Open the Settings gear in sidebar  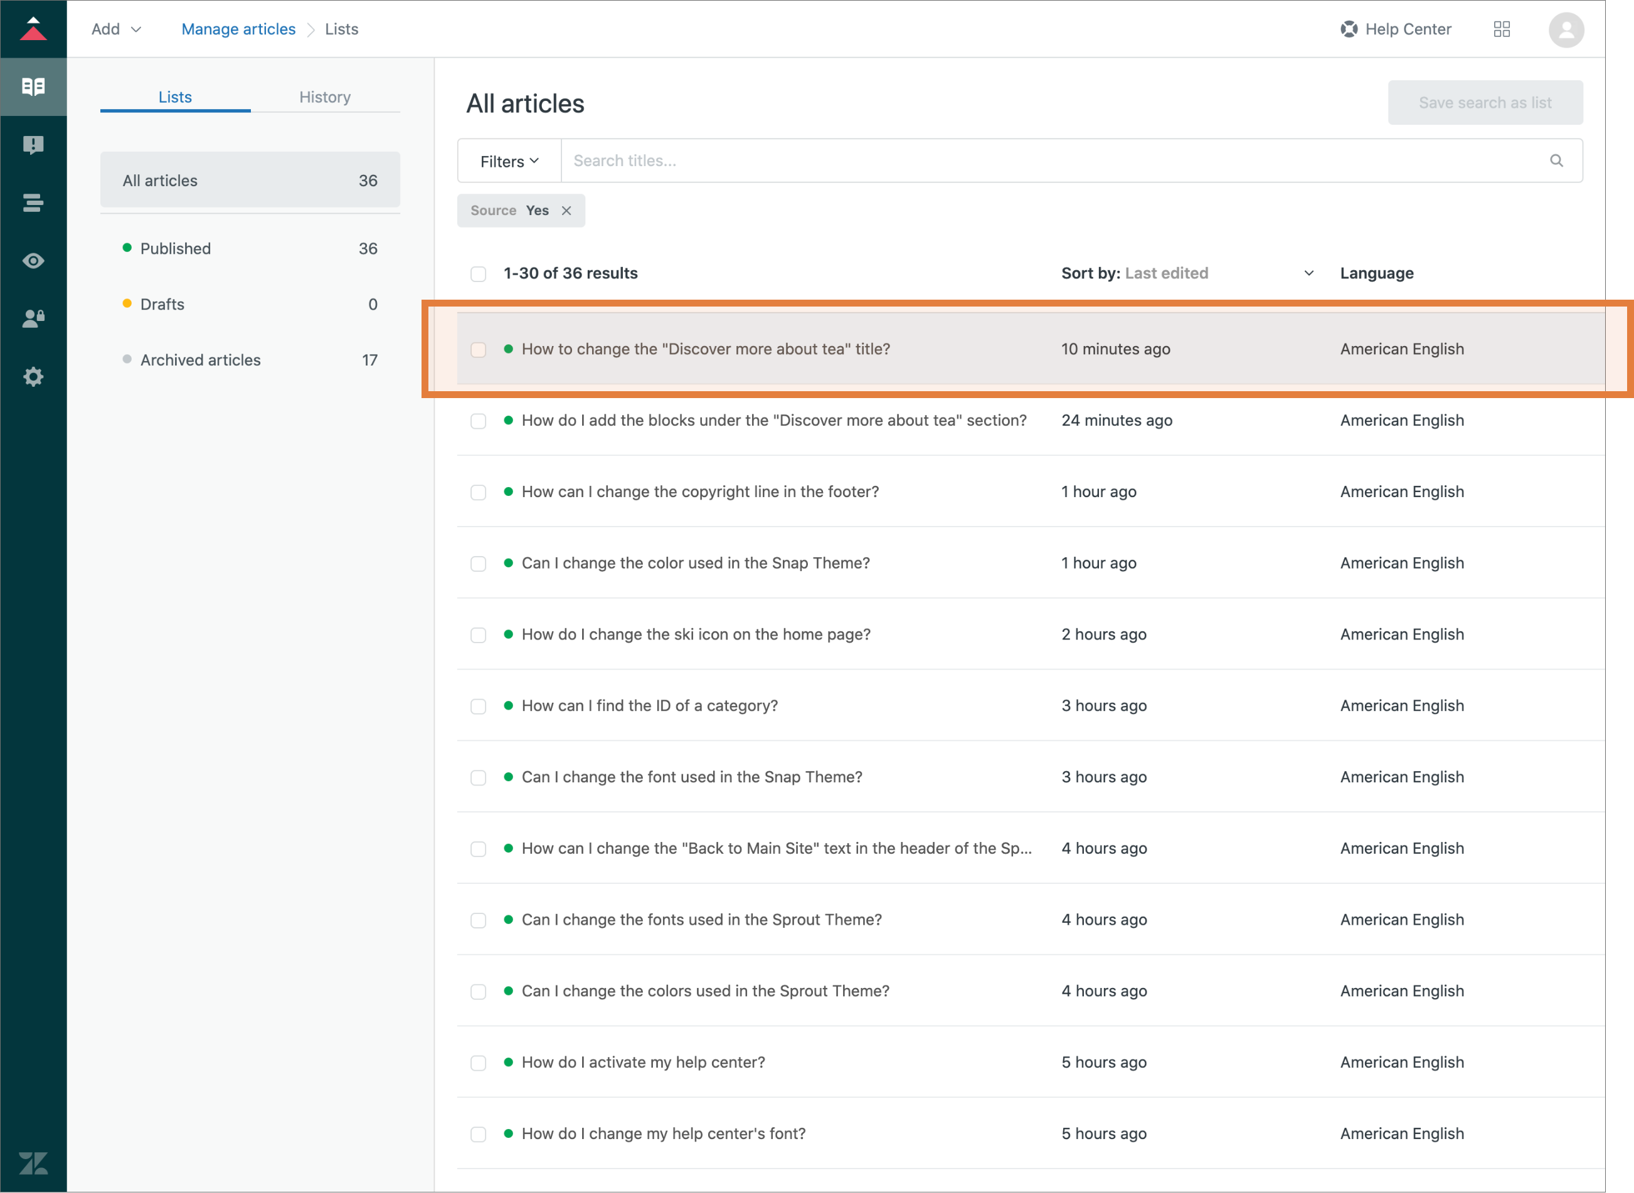click(x=33, y=376)
